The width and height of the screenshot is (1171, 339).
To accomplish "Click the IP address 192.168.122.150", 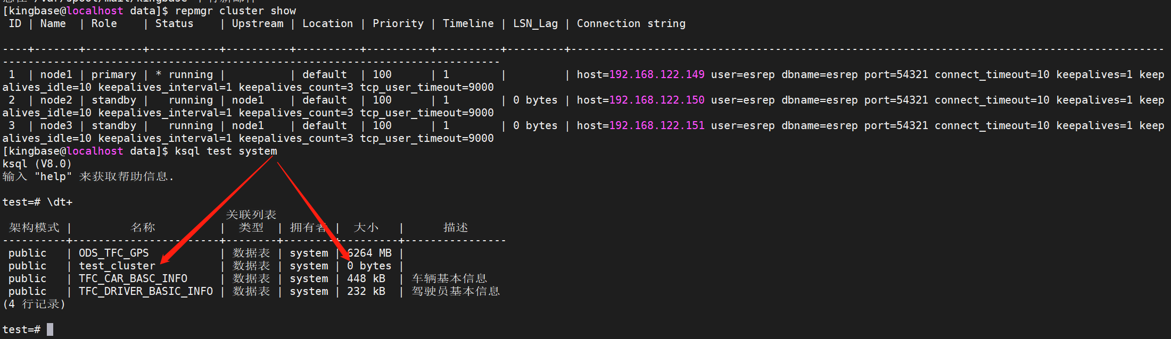I will coord(656,100).
